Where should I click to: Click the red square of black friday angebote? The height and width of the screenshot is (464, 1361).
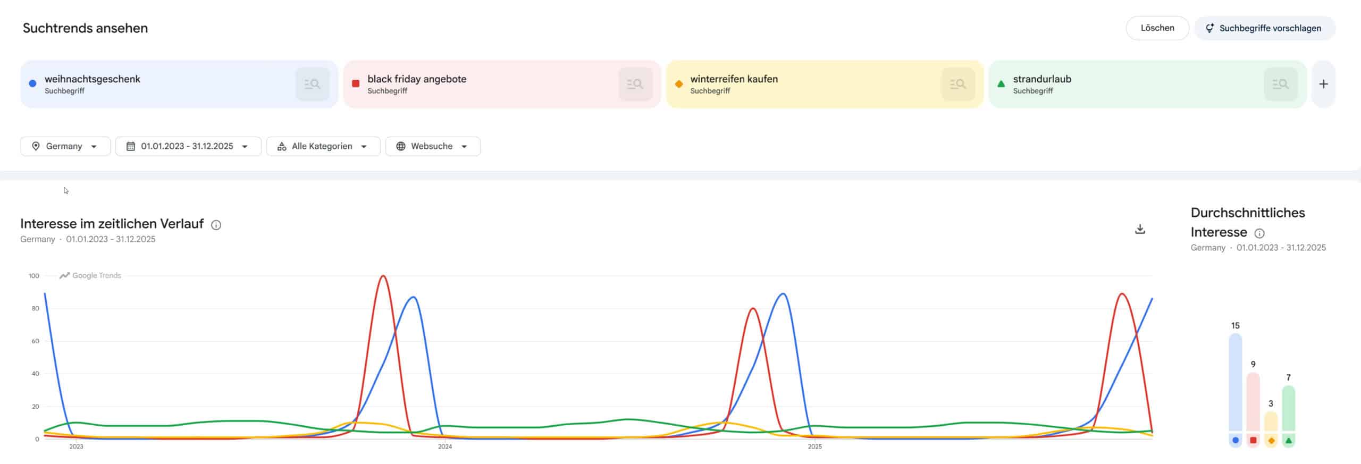click(356, 83)
